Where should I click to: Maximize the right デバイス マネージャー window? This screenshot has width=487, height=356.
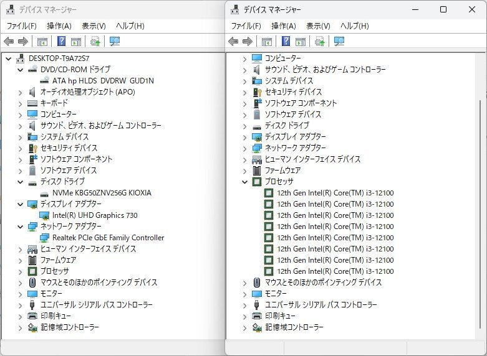pos(443,9)
